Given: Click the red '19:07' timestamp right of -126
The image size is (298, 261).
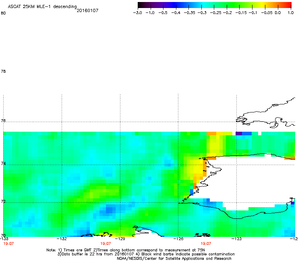Looking at the screenshot, I should (x=206, y=244).
